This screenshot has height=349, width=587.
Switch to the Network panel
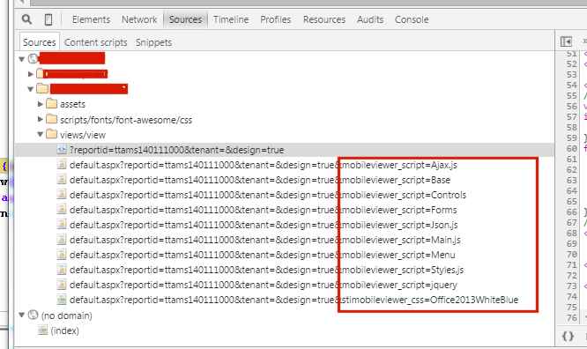[x=139, y=19]
